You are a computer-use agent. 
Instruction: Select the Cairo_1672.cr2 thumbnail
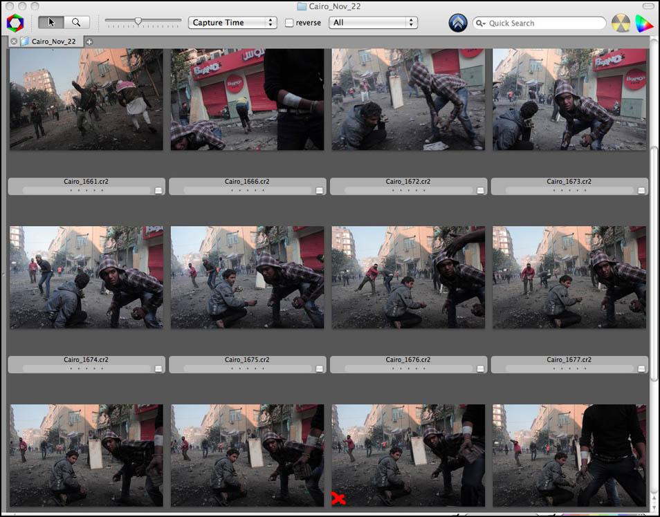408,100
